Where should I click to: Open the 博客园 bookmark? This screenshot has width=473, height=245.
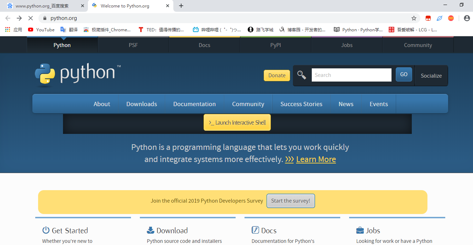click(x=302, y=30)
